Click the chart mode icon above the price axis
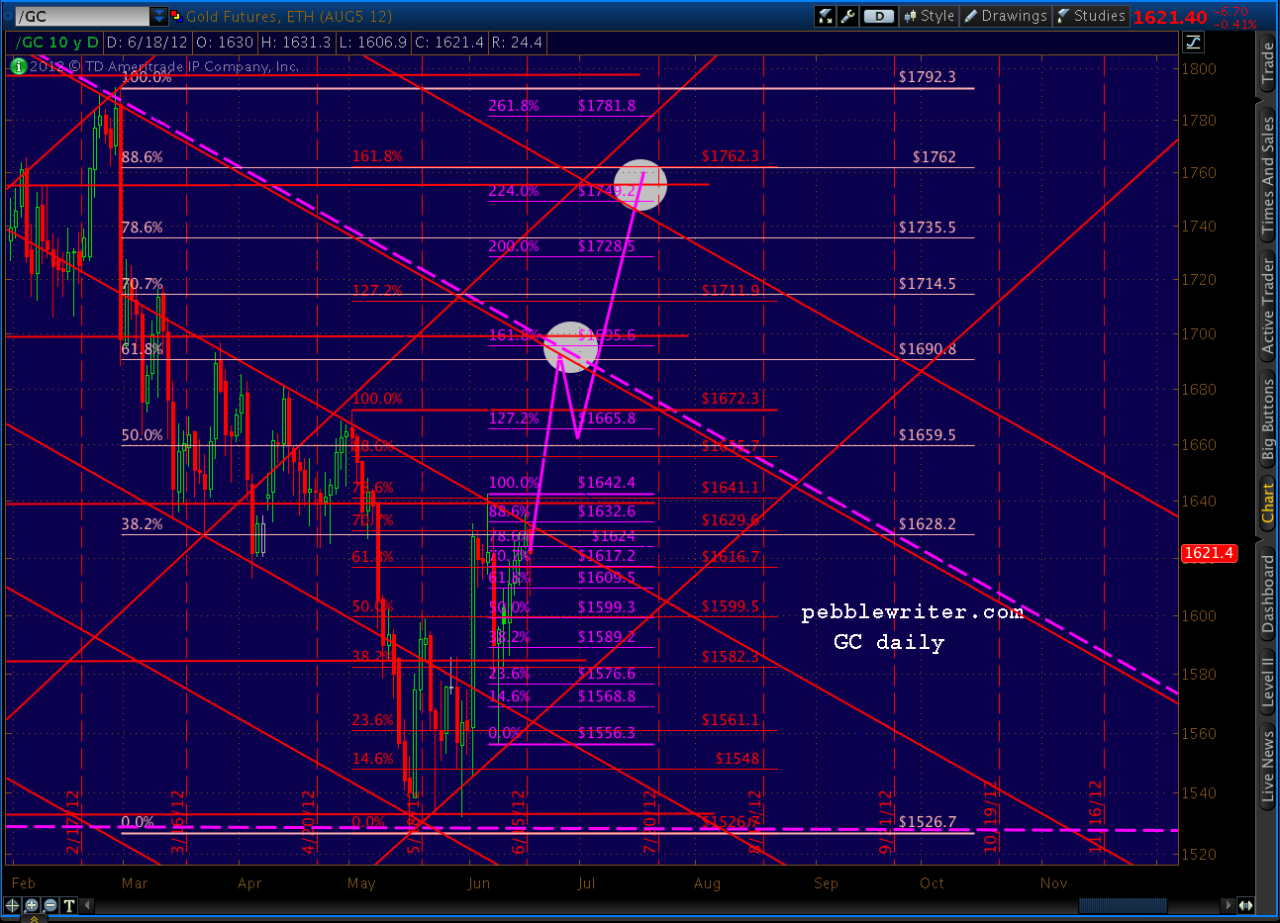The width and height of the screenshot is (1280, 923). click(x=1193, y=42)
